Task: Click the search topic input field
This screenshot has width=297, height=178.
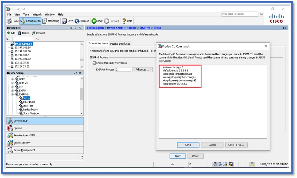Action: [240, 14]
